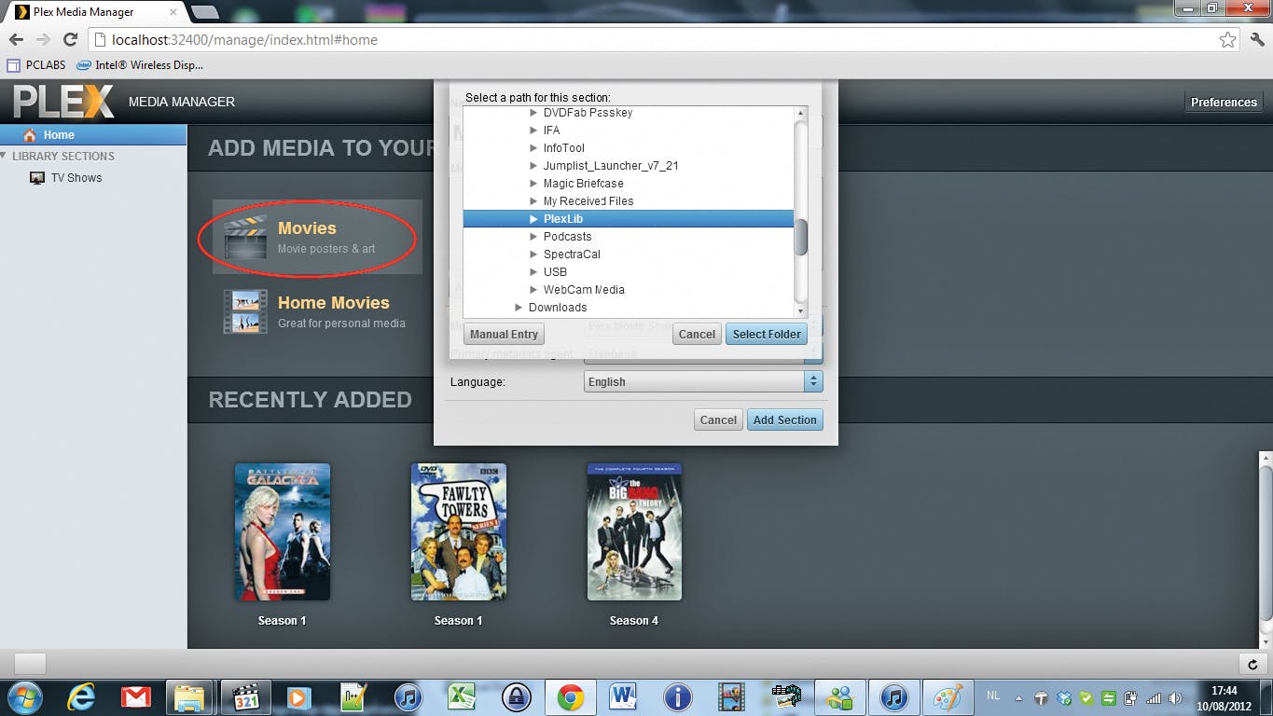Click the volume icon in system tray
1273x716 pixels.
(1175, 697)
